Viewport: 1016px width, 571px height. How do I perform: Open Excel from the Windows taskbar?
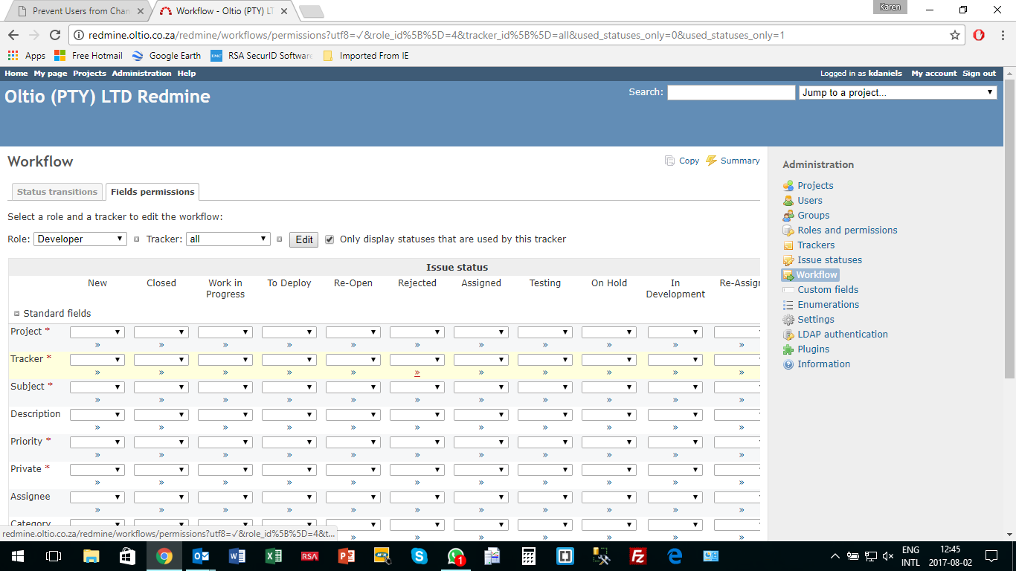coord(274,556)
